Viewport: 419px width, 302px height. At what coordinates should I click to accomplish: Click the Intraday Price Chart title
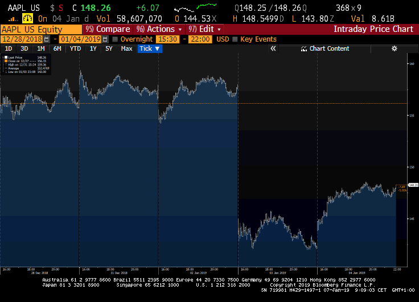[373, 29]
